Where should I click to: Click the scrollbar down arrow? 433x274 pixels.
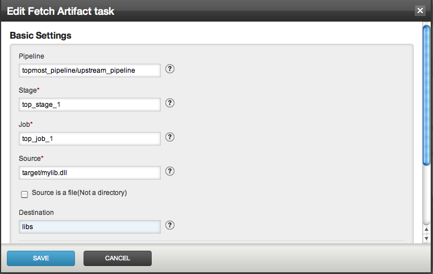click(426, 238)
